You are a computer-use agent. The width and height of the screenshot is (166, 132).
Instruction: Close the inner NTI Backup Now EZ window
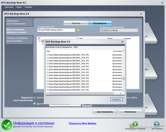click(141, 14)
